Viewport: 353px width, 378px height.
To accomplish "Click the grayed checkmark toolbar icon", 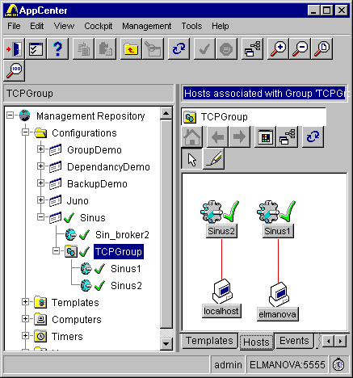I will [204, 48].
